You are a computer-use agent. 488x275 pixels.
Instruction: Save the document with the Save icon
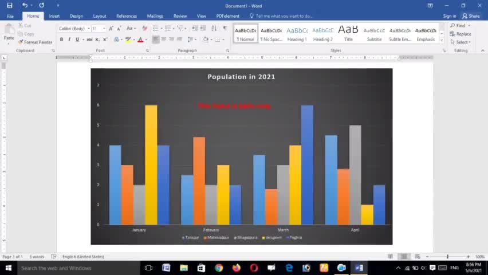[x=10, y=5]
